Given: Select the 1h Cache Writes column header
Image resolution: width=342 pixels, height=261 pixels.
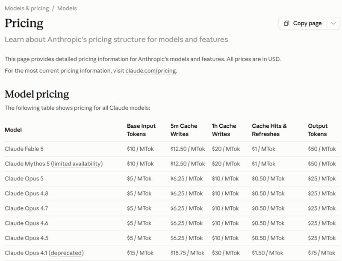Looking at the screenshot, I should click(x=224, y=130).
